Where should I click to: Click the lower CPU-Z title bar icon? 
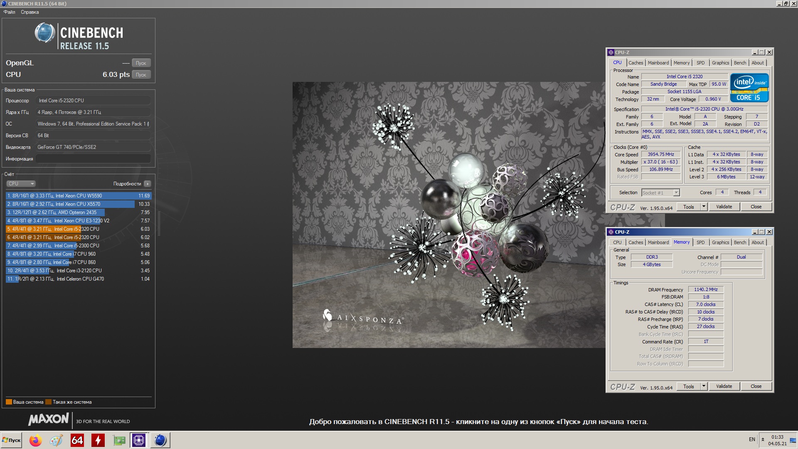coord(611,232)
